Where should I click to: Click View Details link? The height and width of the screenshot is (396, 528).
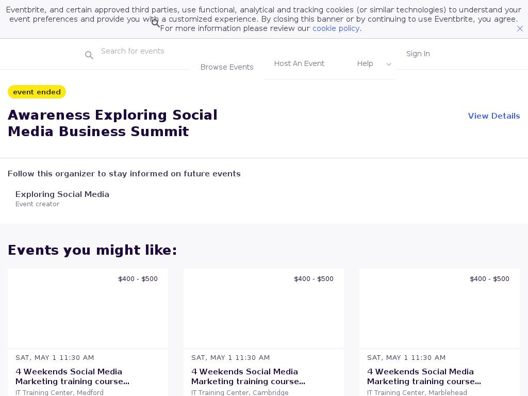[493, 116]
